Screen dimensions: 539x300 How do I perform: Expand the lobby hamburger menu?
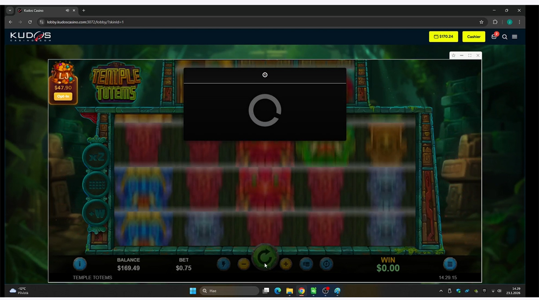515,37
